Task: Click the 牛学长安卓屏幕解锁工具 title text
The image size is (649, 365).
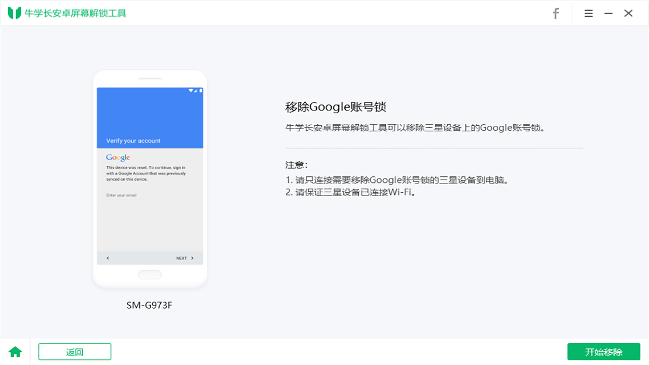Action: pos(76,13)
